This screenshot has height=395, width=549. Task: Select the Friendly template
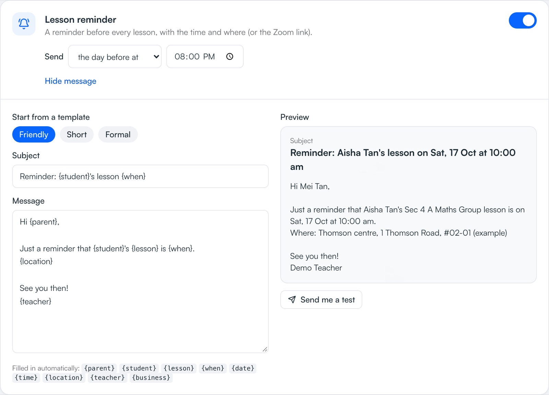[x=34, y=135]
